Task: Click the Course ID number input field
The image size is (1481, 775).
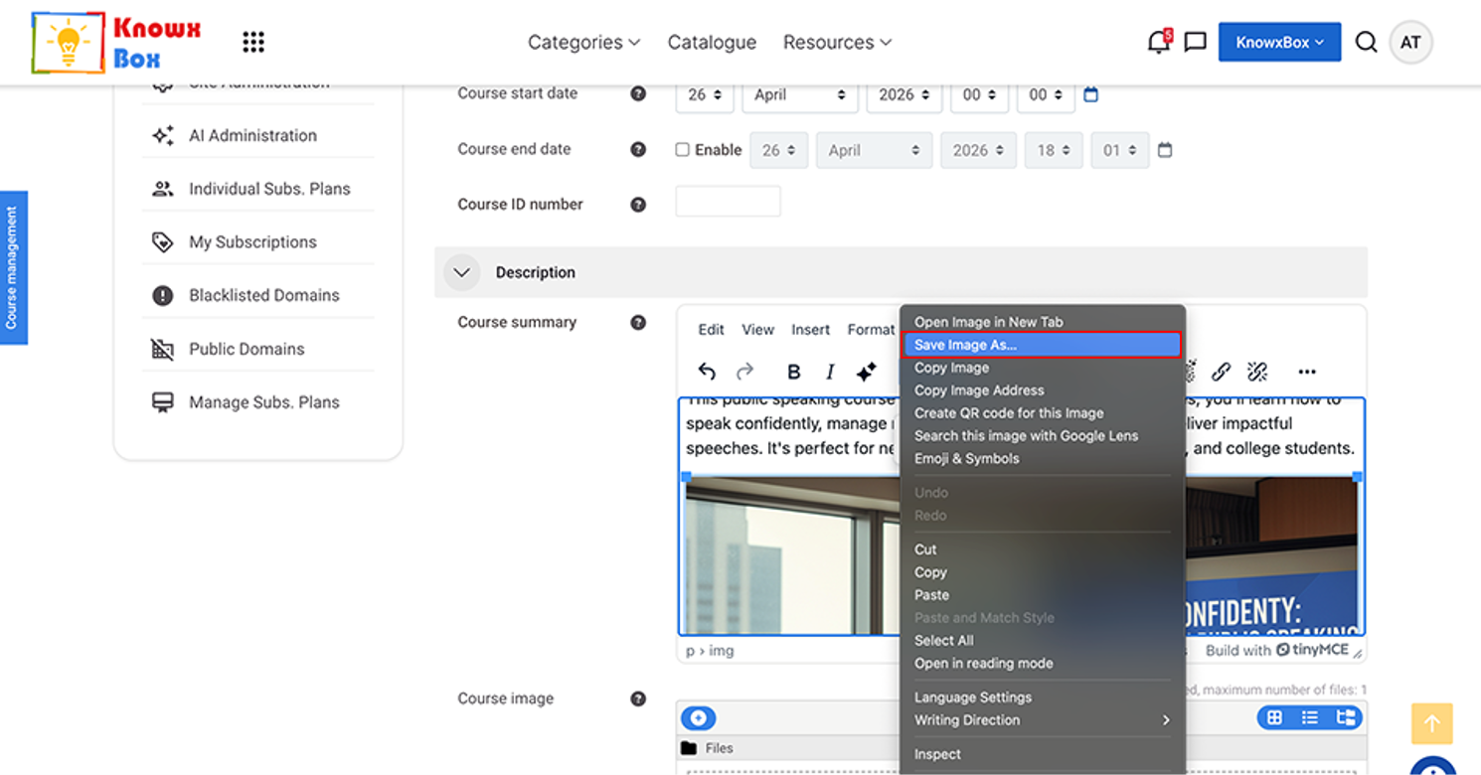Action: (x=728, y=202)
